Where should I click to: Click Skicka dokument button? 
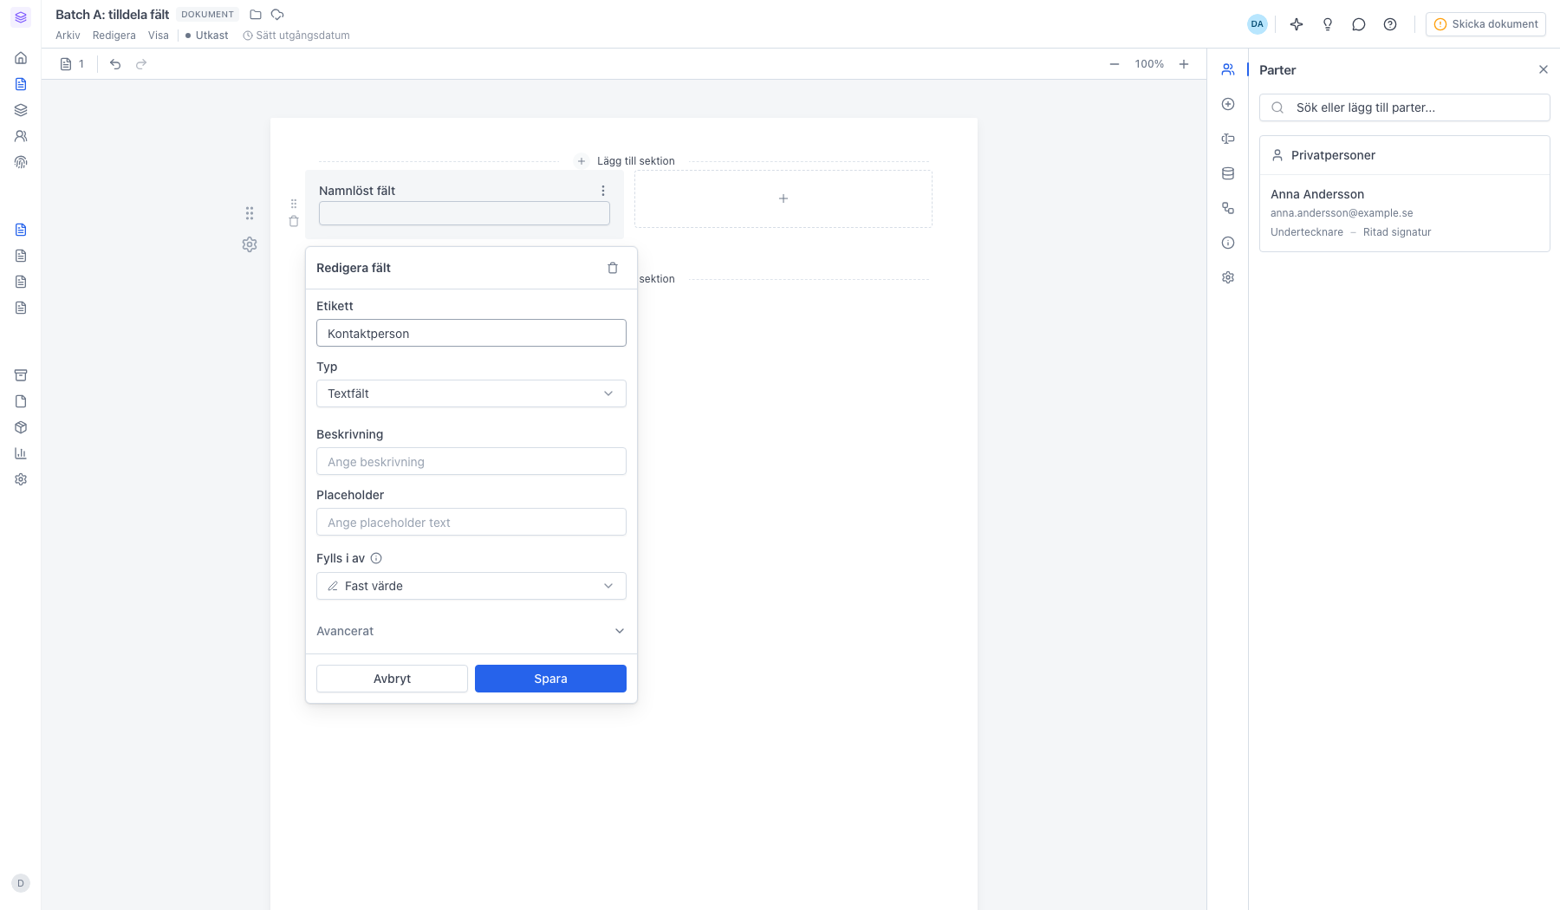1485,24
